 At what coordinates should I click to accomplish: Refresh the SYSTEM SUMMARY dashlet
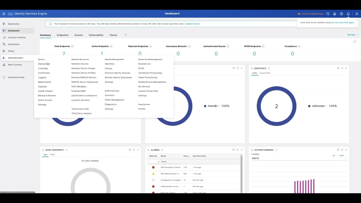342,150
